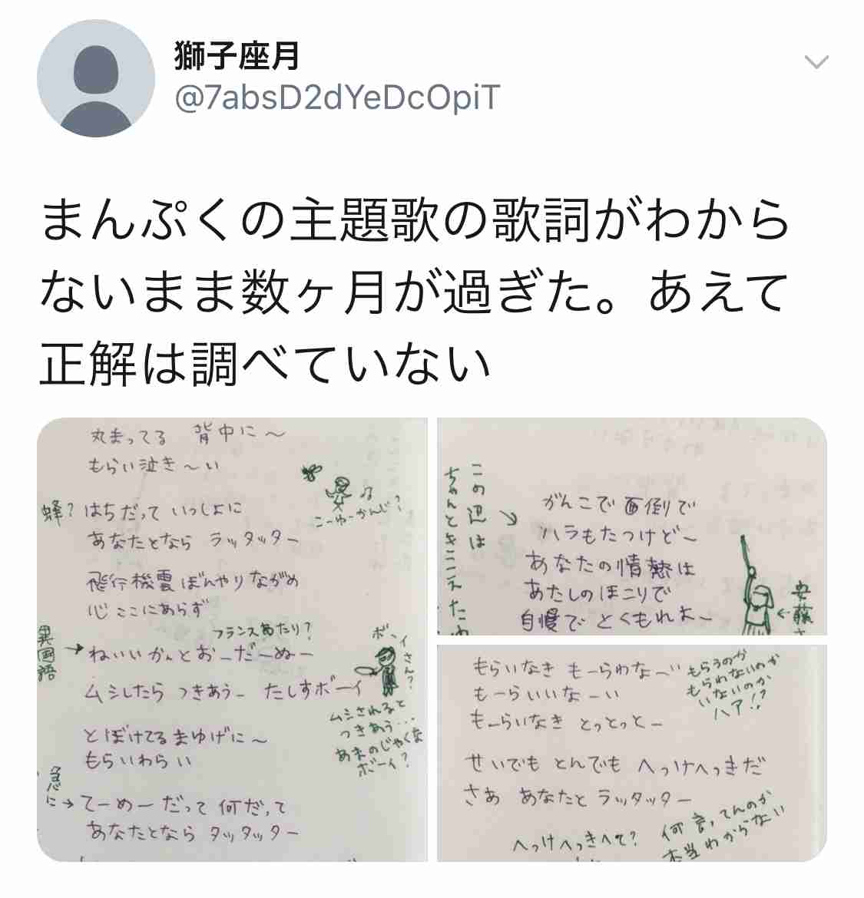Viewport: 864px width, 898px height.
Task: Open the large left handwritten lyrics photo
Action: tap(232, 639)
